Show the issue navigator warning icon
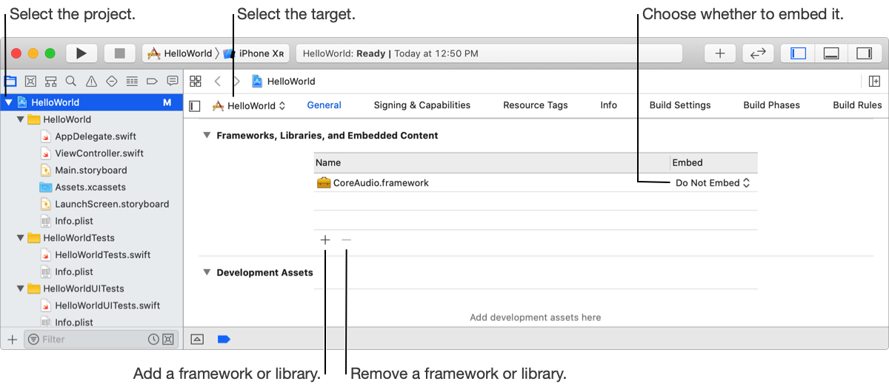The width and height of the screenshot is (889, 387). [91, 82]
